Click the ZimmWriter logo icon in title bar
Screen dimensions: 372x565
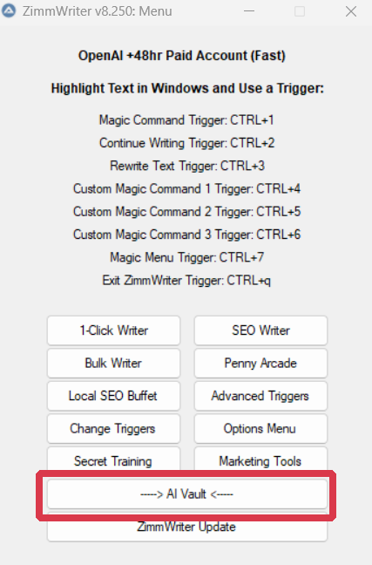click(9, 10)
